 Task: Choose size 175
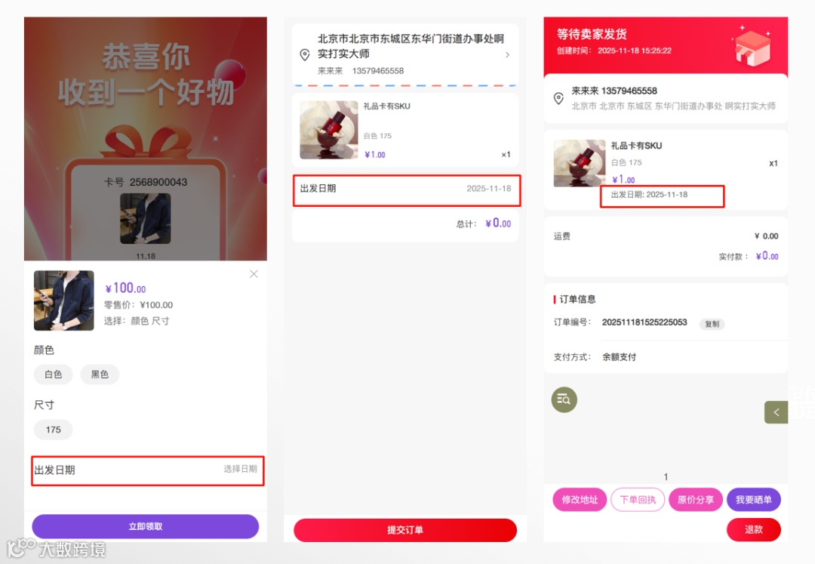[x=53, y=430]
